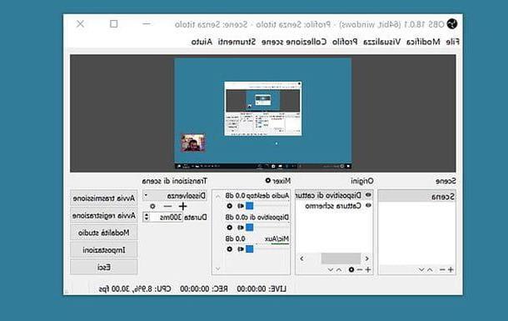
Task: Move source up with Origini panel up arrow
Action: click(x=339, y=270)
